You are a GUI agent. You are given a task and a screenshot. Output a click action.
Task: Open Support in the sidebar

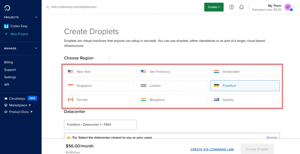(10, 70)
